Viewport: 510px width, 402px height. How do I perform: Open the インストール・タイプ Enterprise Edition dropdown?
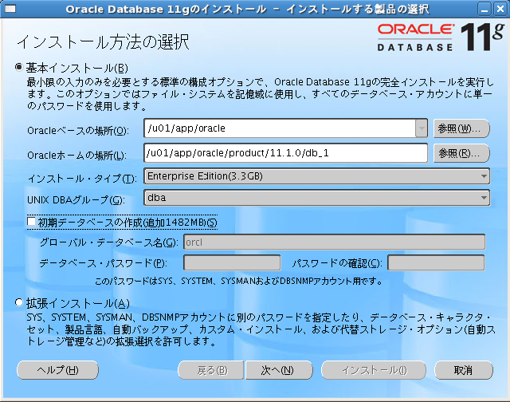[316, 176]
